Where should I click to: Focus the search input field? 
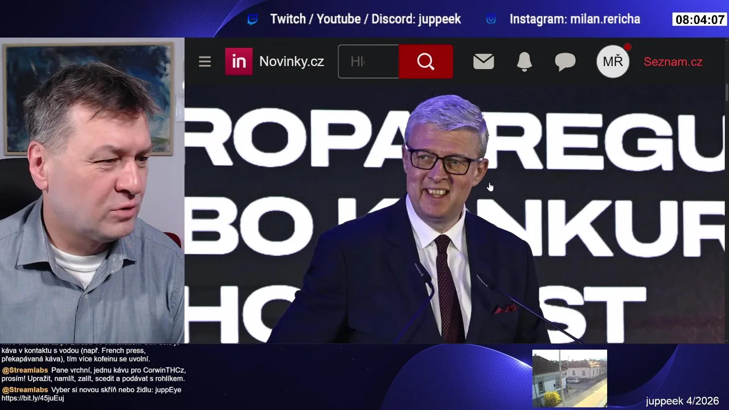[x=368, y=61]
